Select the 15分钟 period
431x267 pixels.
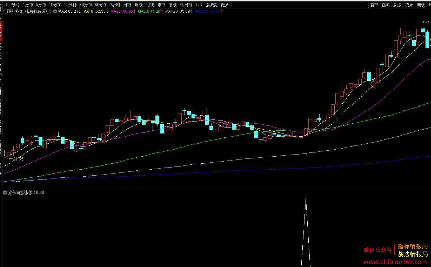click(x=70, y=5)
